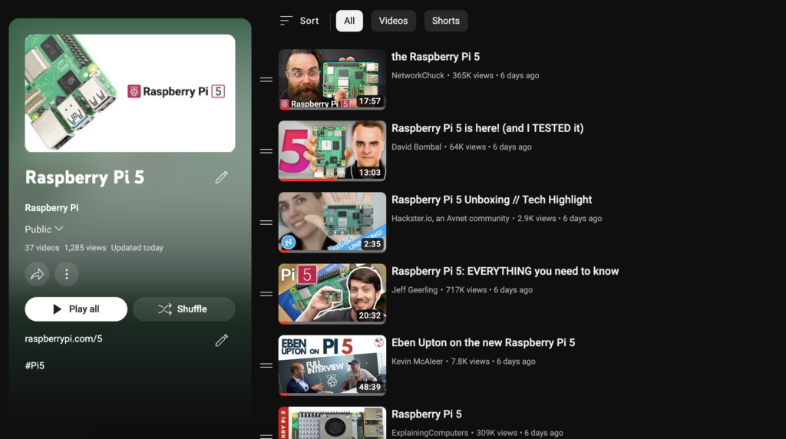786x439 pixels.
Task: Open the David Bombal video thumbnail
Action: pyautogui.click(x=332, y=151)
